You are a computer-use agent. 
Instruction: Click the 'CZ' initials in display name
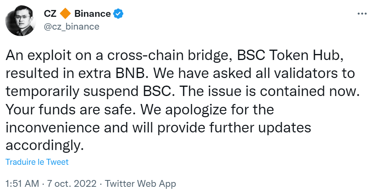pos(50,14)
